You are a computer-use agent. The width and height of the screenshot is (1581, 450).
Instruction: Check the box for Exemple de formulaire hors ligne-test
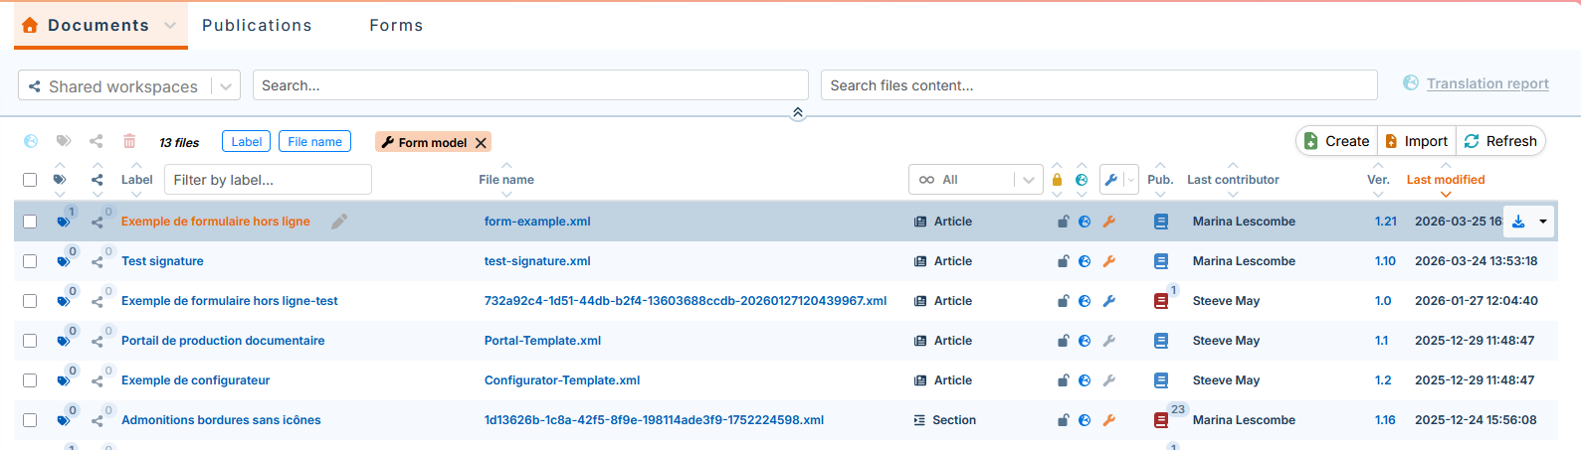[x=30, y=301]
